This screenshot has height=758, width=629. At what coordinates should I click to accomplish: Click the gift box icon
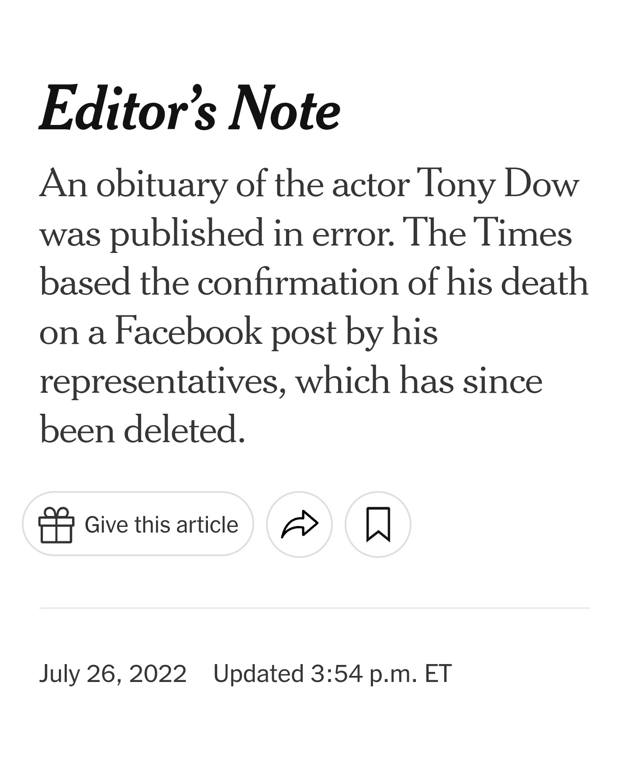pyautogui.click(x=56, y=525)
